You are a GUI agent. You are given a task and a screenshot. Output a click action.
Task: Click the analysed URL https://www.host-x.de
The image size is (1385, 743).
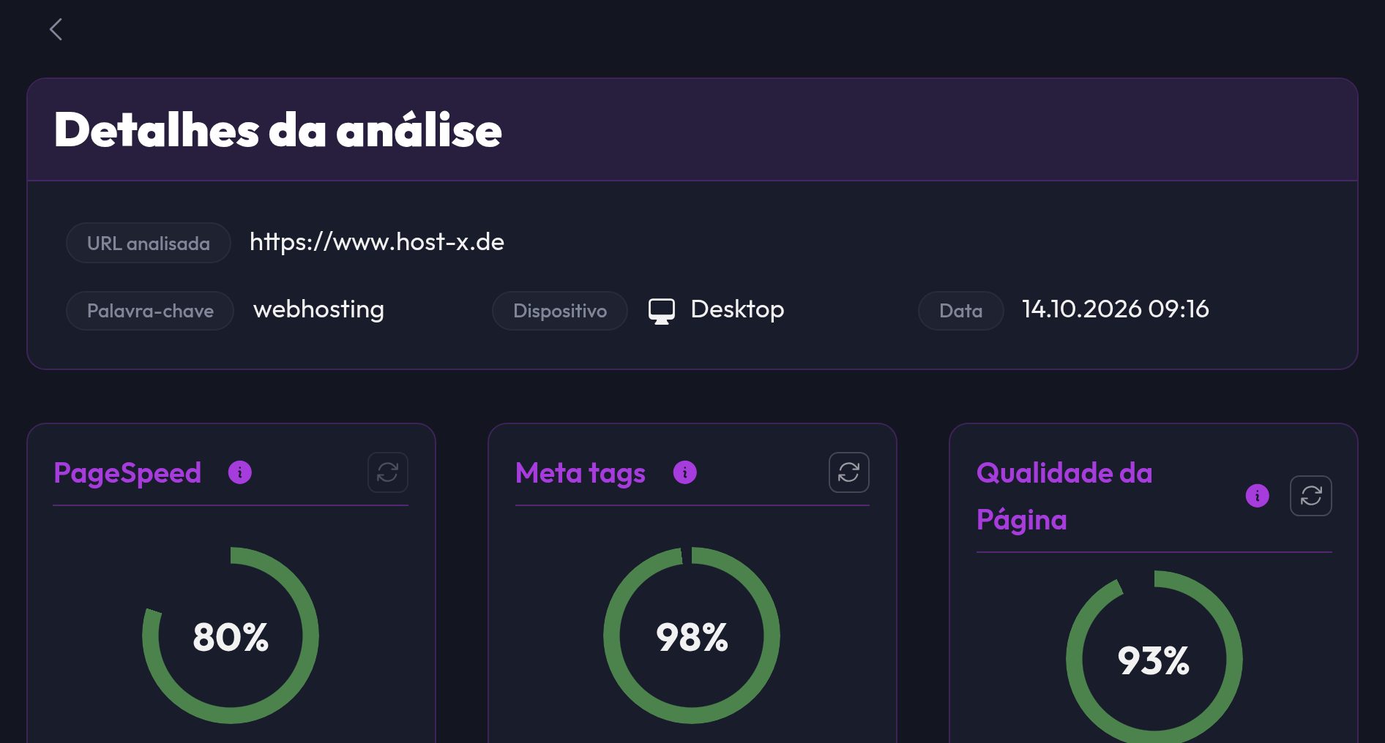[x=377, y=242]
